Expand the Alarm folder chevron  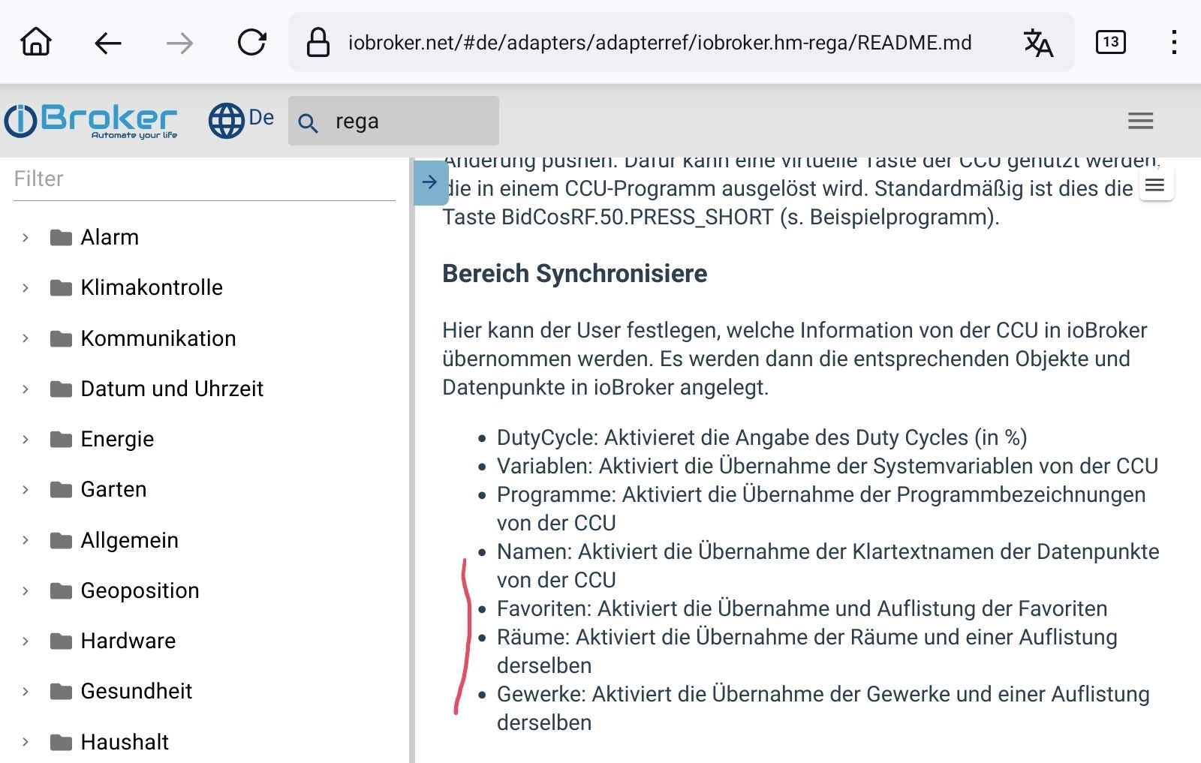point(26,238)
